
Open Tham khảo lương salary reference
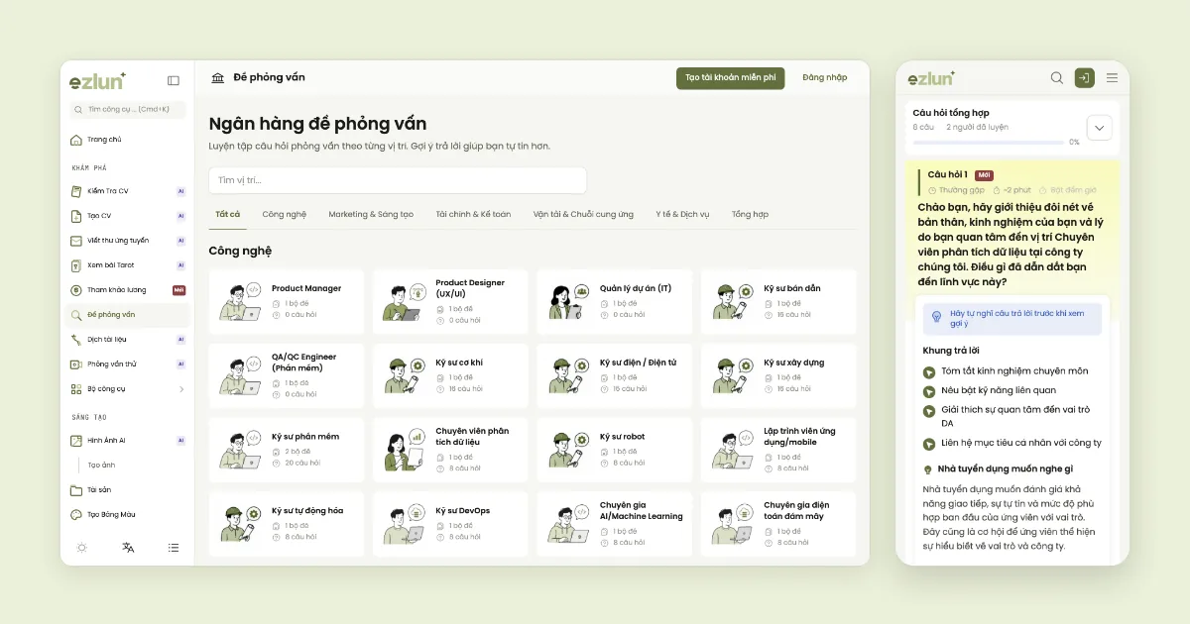tap(127, 290)
